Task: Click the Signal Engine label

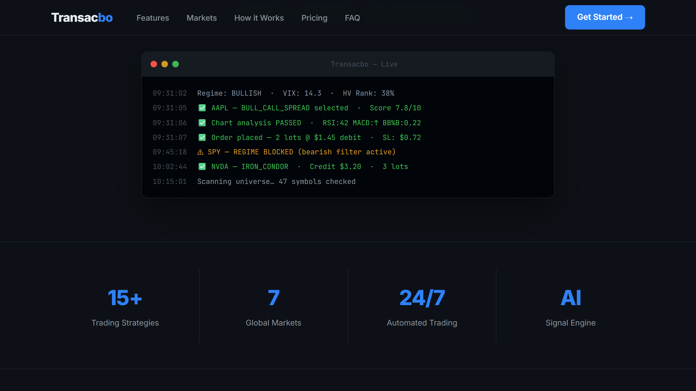Action: coord(571,323)
